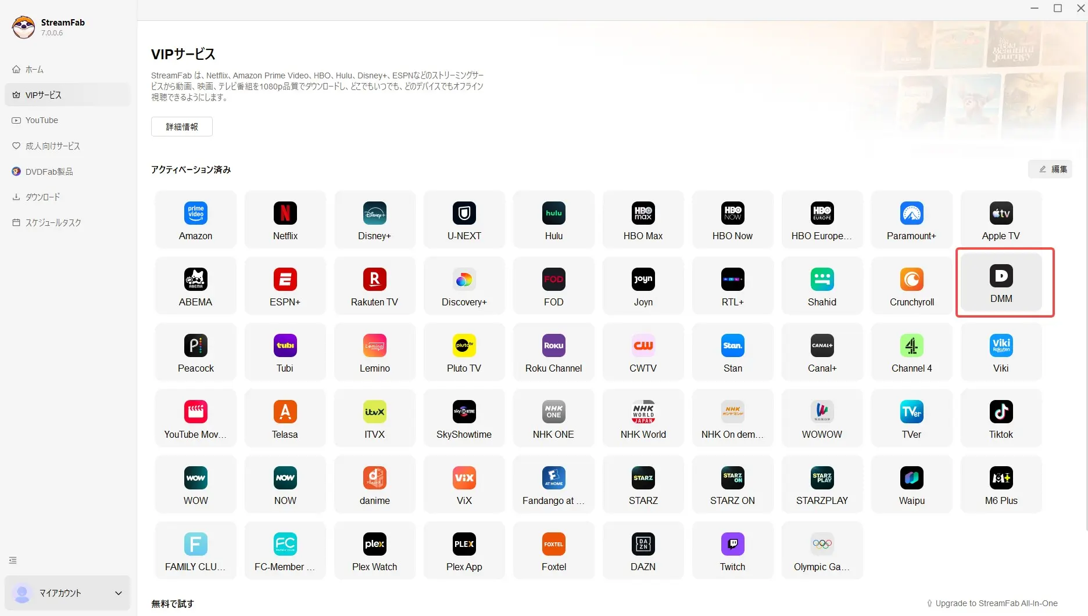Collapse the sidebar with menu icon

pyautogui.click(x=13, y=560)
